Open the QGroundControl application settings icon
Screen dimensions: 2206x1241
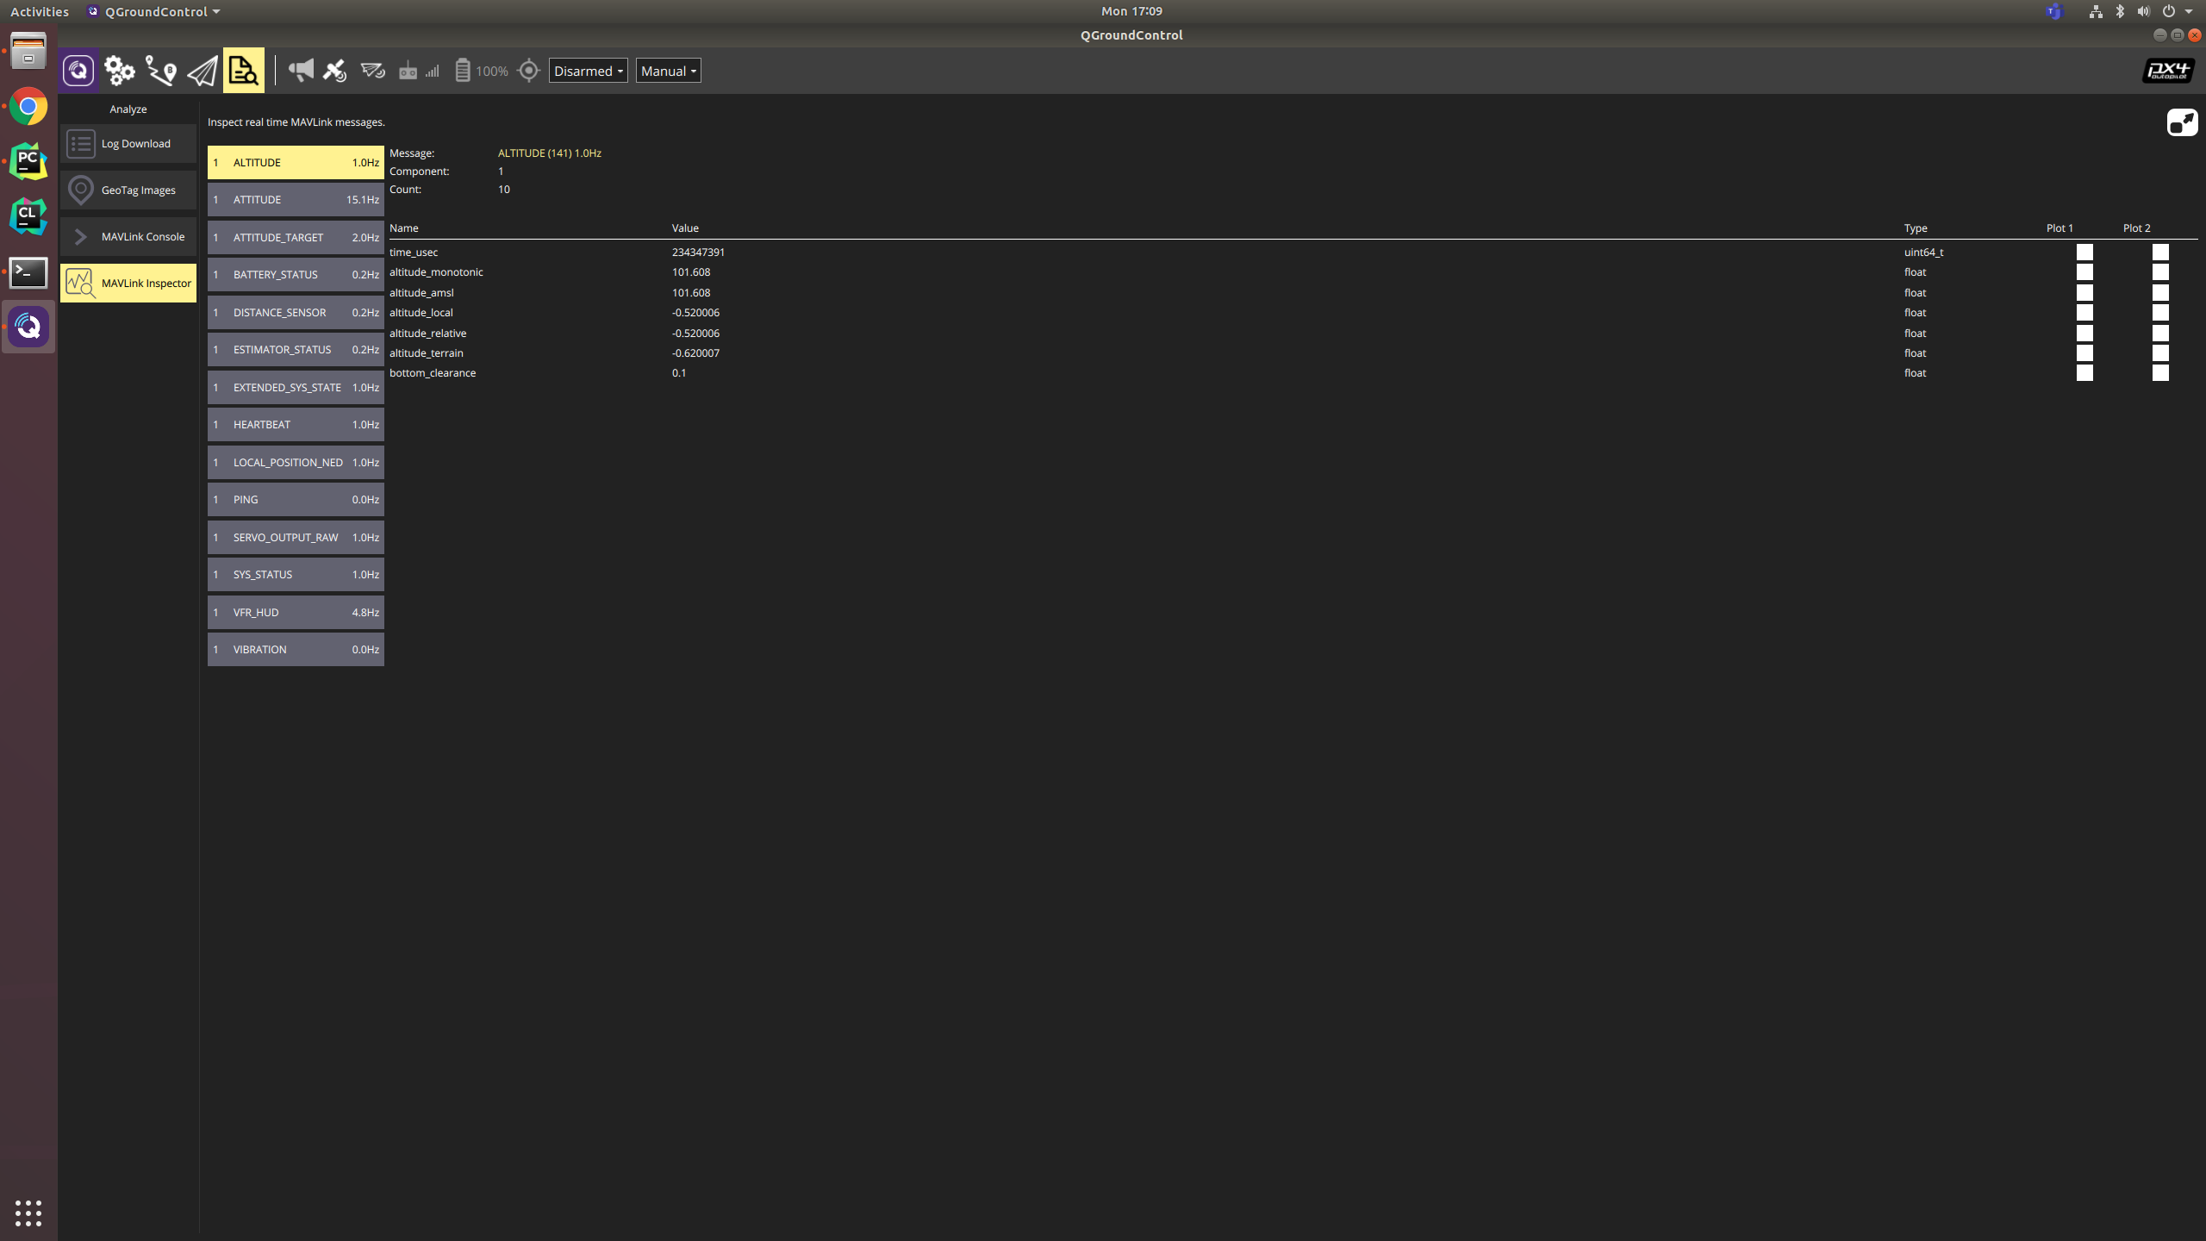coord(78,71)
